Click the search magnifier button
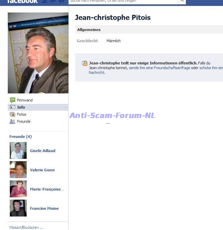 [182, 1]
